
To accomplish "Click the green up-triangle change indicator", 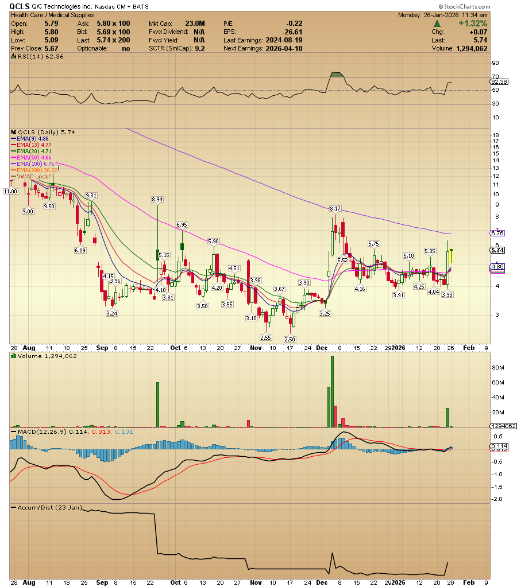I will (437, 24).
